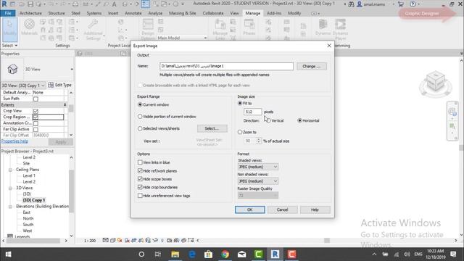Collapse the 3D Views tree node

(x=10, y=188)
